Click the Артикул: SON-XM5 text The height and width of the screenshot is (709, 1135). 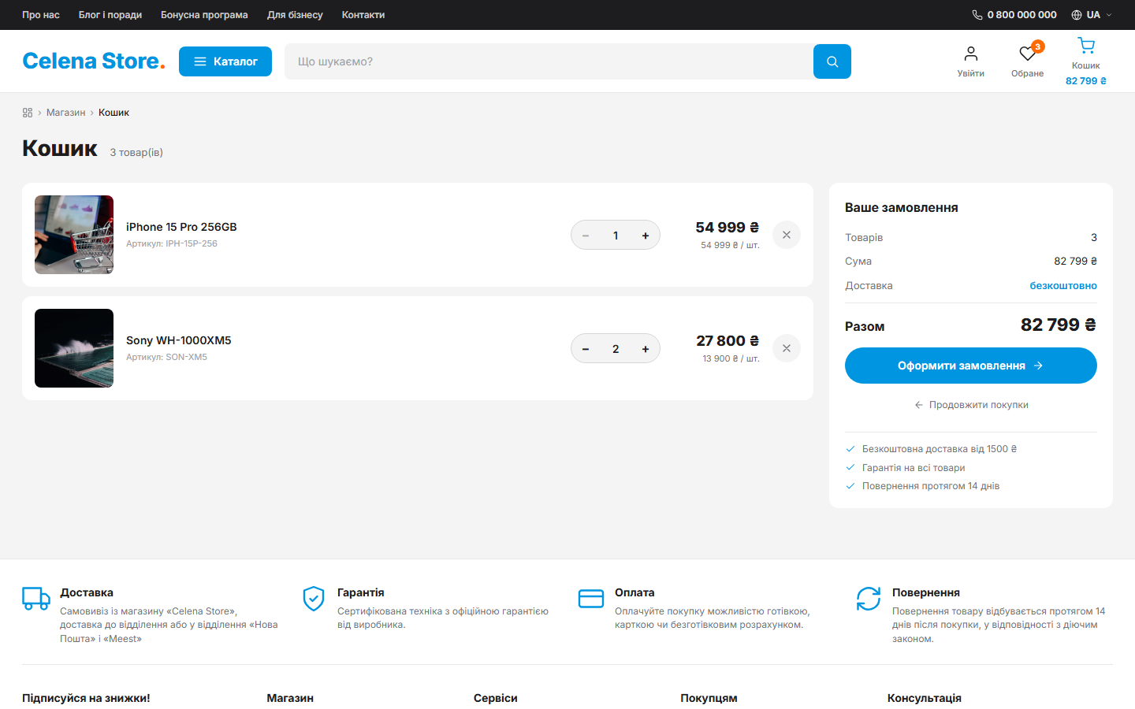[x=166, y=358]
